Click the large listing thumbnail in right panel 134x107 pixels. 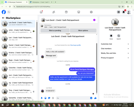click(115, 22)
